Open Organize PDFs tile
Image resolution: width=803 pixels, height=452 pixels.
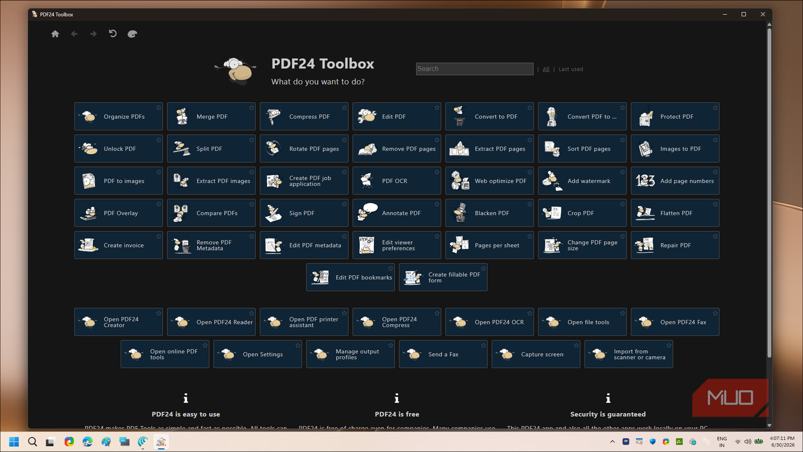coord(118,116)
